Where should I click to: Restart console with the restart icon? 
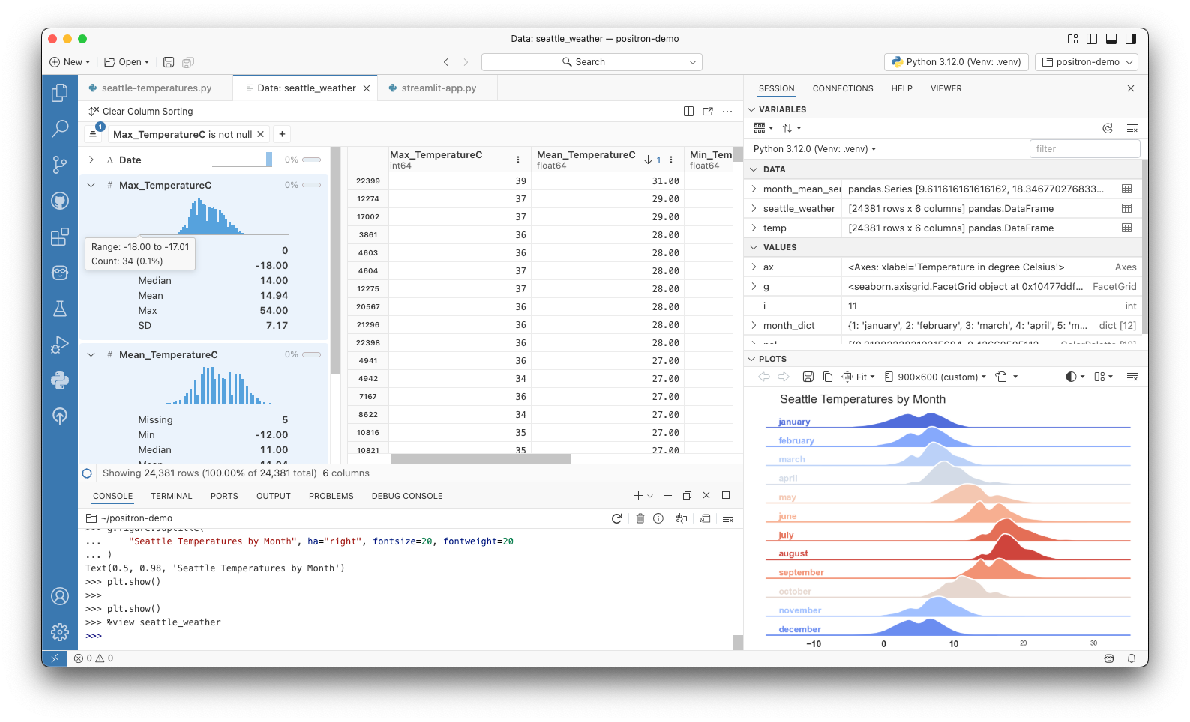(x=617, y=518)
